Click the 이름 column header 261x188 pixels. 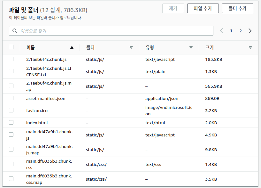point(31,47)
